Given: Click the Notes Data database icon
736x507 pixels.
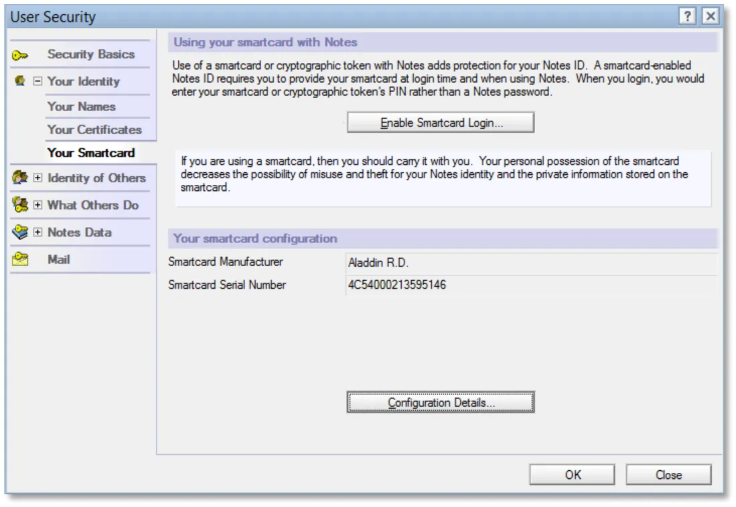Looking at the screenshot, I should 19,232.
